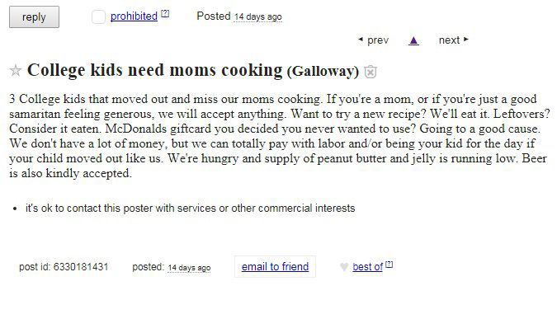557x314 pixels.
Task: Open the prohibited link
Action: click(134, 16)
